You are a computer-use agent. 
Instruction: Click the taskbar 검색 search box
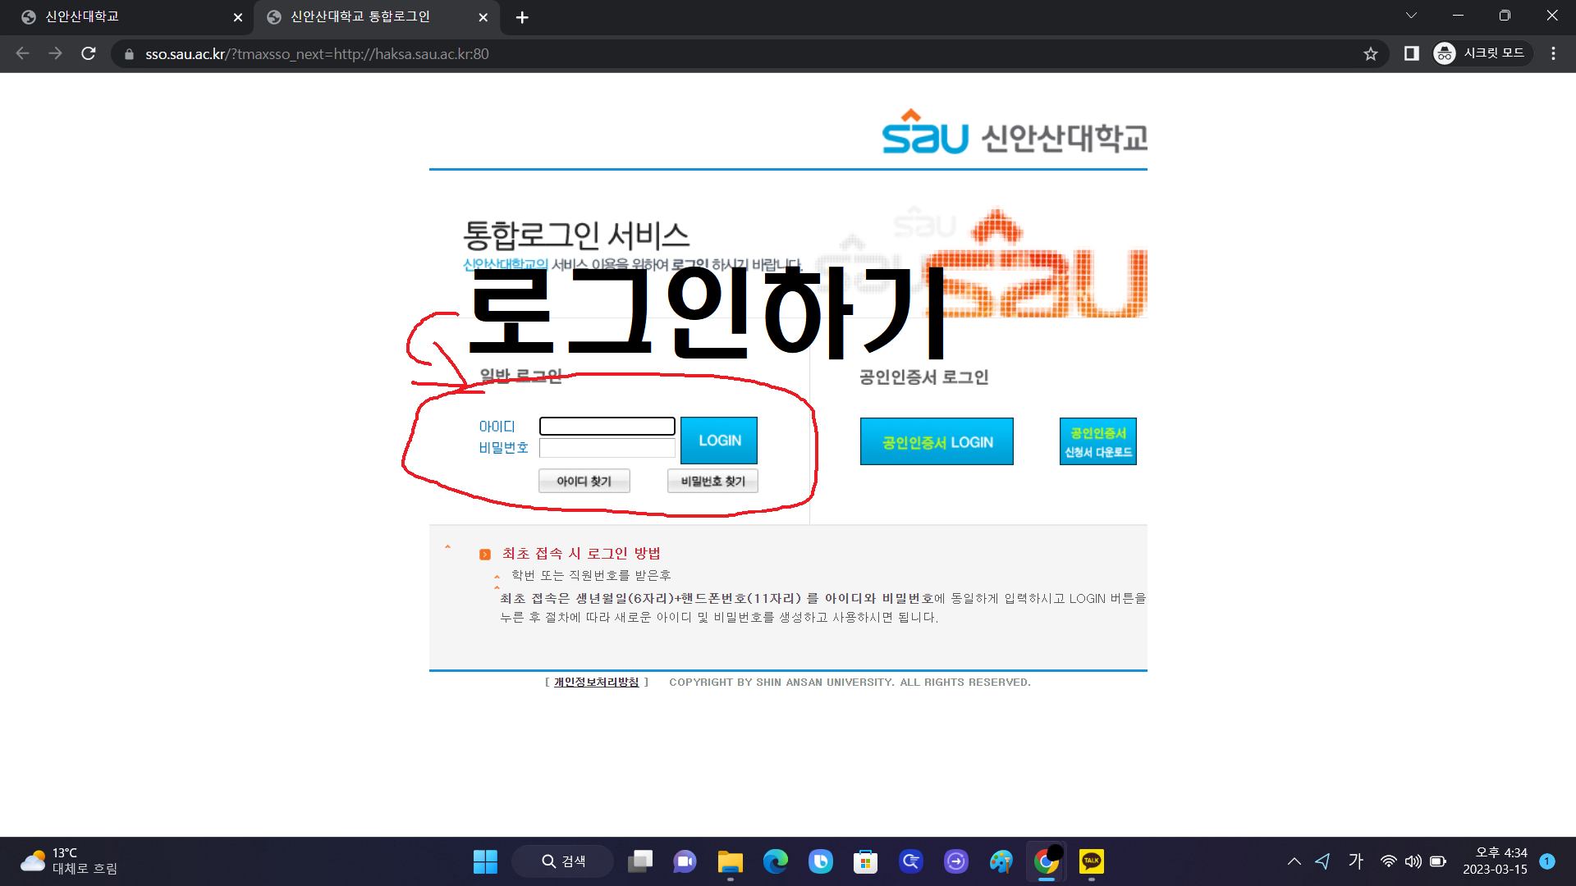pyautogui.click(x=563, y=861)
